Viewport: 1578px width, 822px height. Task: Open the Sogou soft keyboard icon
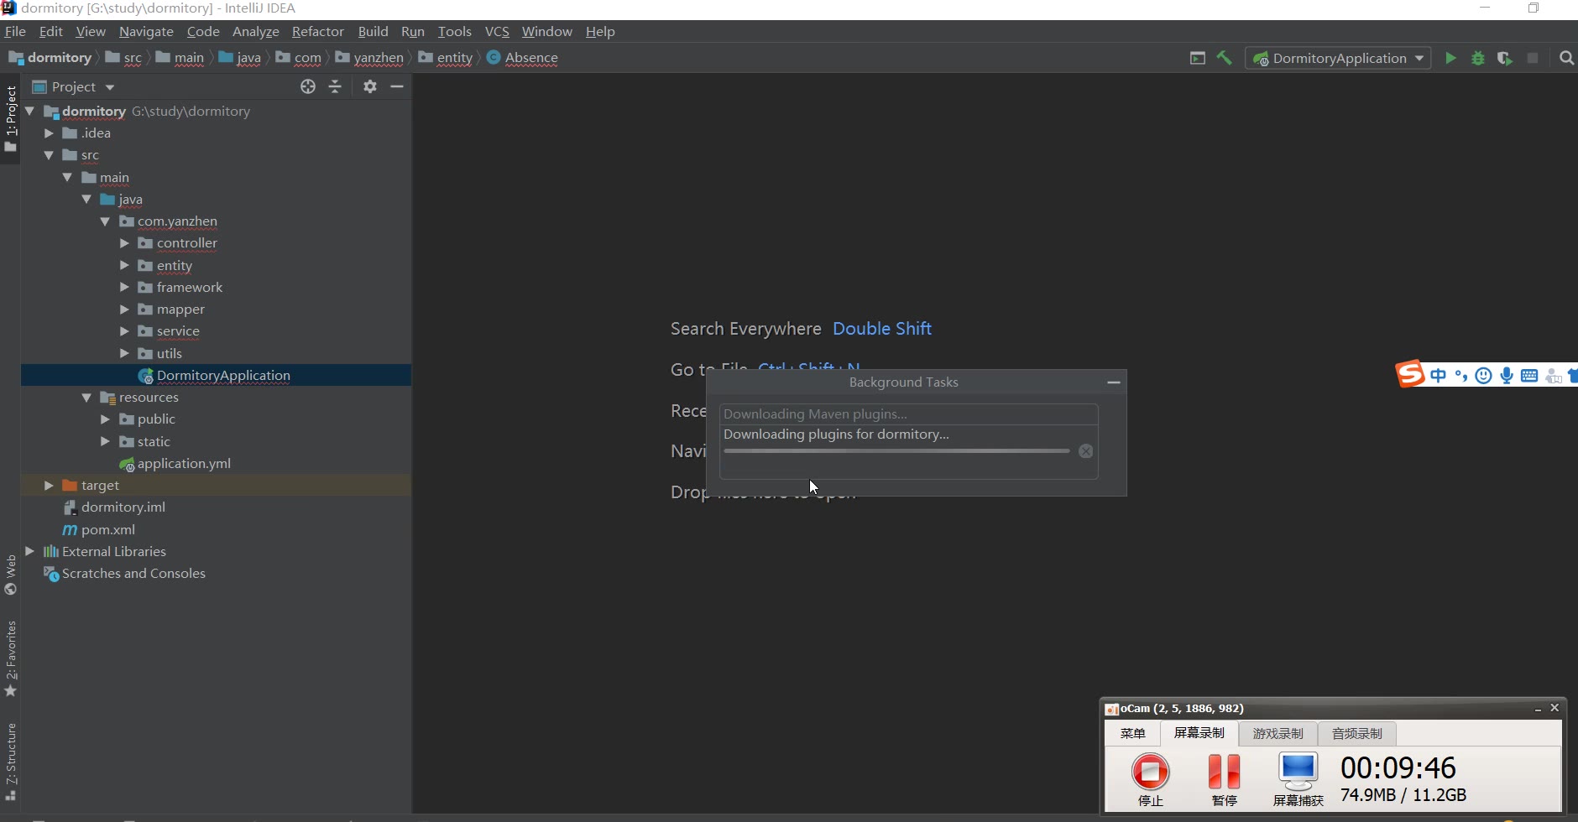[1529, 376]
